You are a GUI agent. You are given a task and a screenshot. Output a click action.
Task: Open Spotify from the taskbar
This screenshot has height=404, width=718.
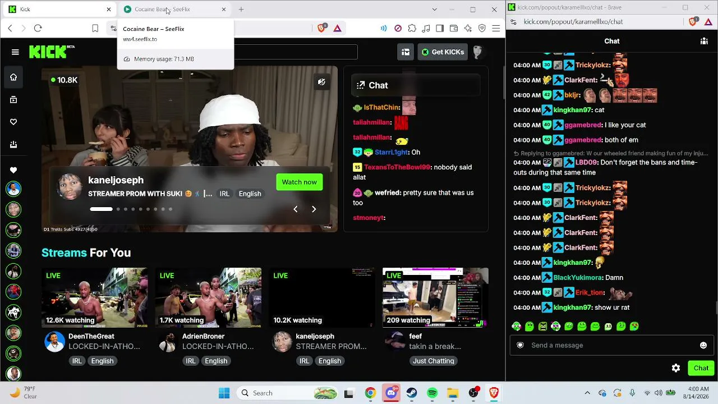pos(432,393)
